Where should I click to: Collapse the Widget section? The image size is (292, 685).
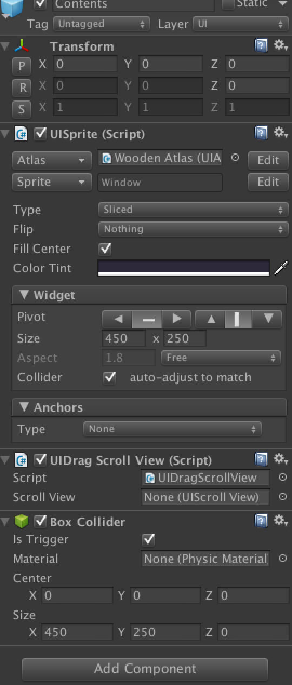click(x=24, y=295)
